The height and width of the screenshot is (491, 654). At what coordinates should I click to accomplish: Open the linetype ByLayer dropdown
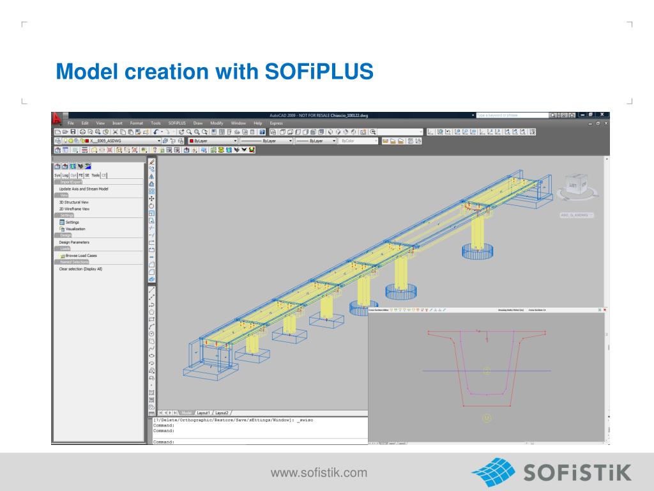[266, 141]
